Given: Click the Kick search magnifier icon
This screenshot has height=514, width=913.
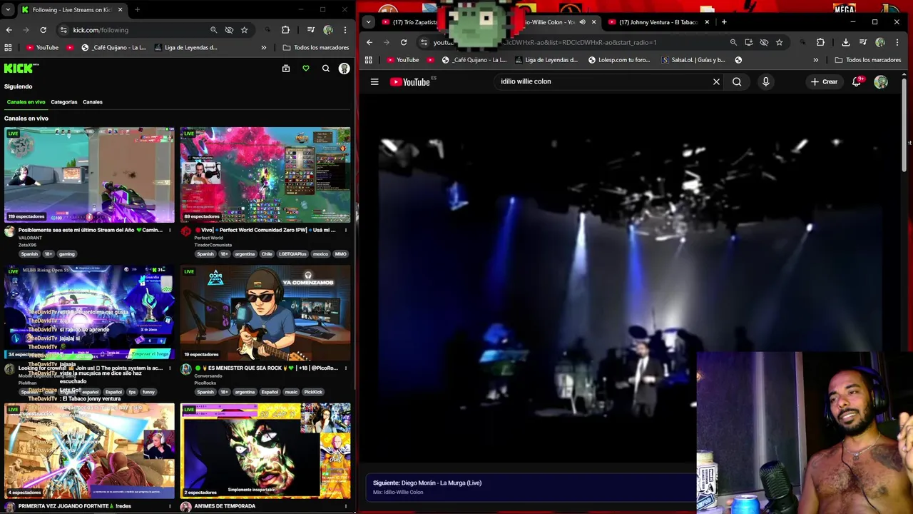Looking at the screenshot, I should point(326,69).
